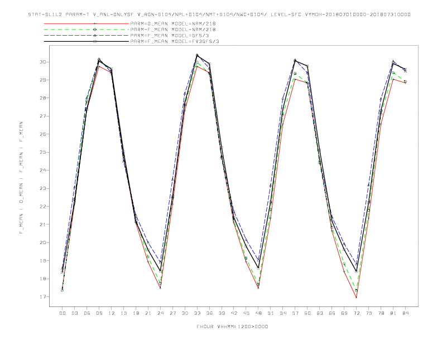Image resolution: width=442 pixels, height=341 pixels.
Task: Click forecast-hour axis tick 75
Action: coord(369,313)
